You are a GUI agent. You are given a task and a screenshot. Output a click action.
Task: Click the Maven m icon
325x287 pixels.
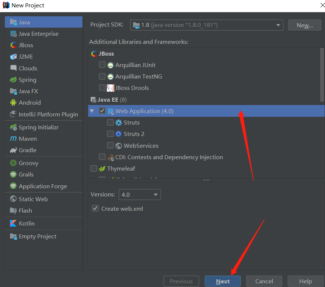coord(13,139)
